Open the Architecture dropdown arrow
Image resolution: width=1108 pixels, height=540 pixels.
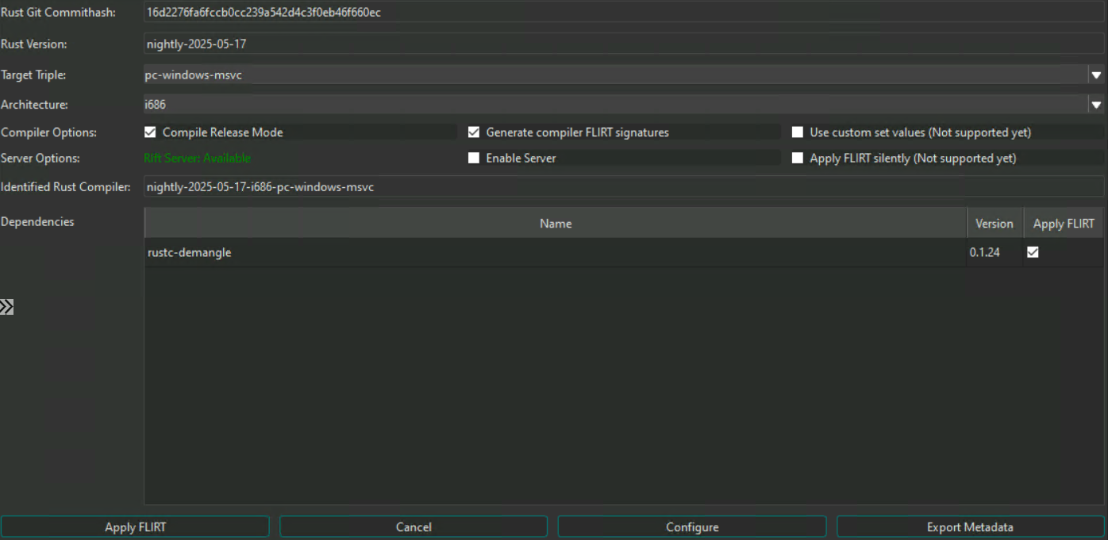[x=1096, y=104]
